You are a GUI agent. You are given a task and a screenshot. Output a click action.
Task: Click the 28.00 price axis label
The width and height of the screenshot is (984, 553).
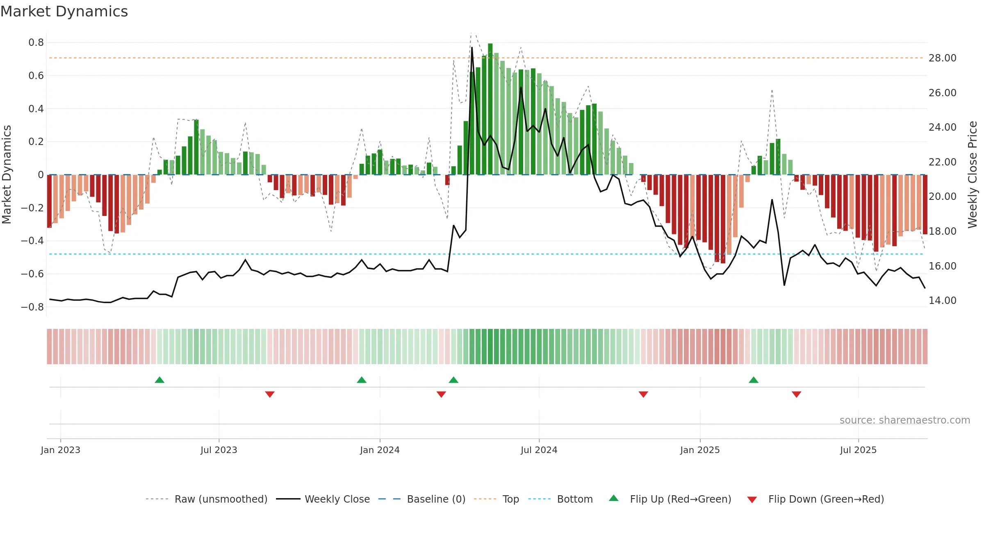tap(943, 58)
